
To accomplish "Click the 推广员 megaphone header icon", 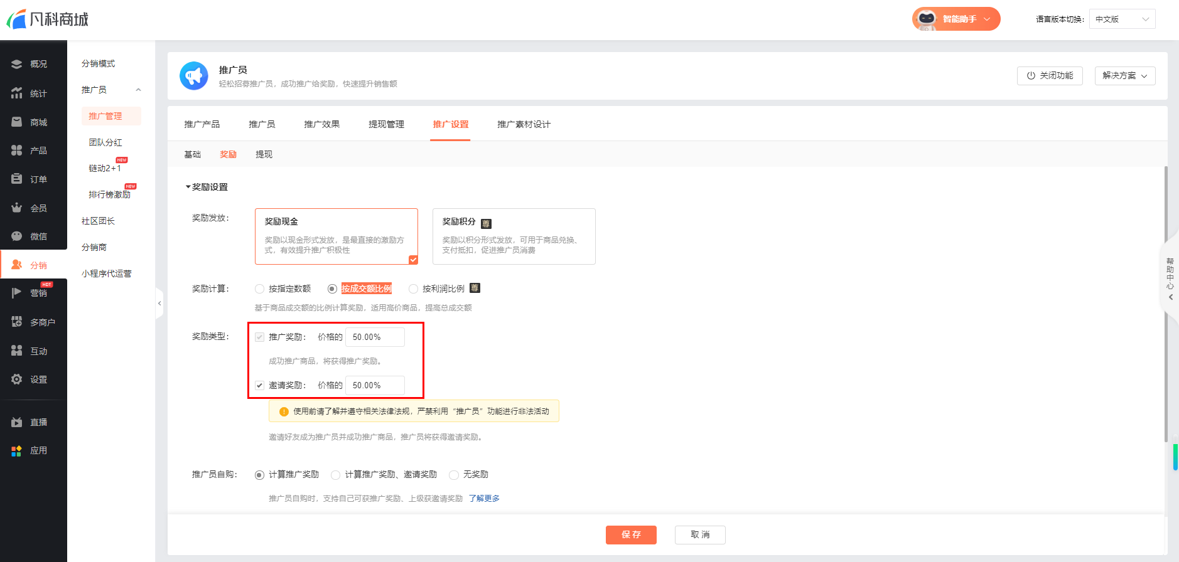I will [194, 76].
